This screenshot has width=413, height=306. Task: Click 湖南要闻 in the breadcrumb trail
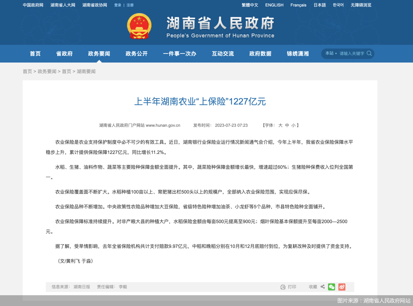(x=86, y=71)
